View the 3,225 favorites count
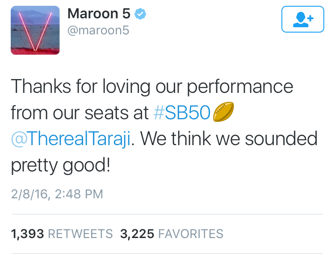 (137, 234)
